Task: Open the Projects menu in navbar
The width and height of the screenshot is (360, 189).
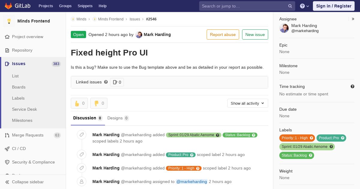Action: [46, 6]
